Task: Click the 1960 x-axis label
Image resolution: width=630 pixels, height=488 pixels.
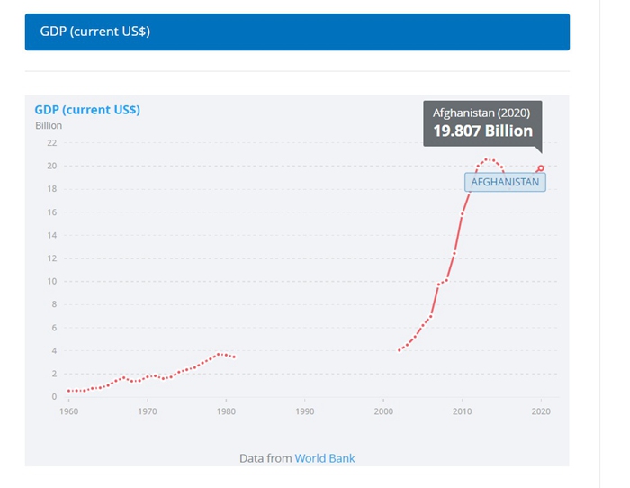Action: tap(68, 411)
